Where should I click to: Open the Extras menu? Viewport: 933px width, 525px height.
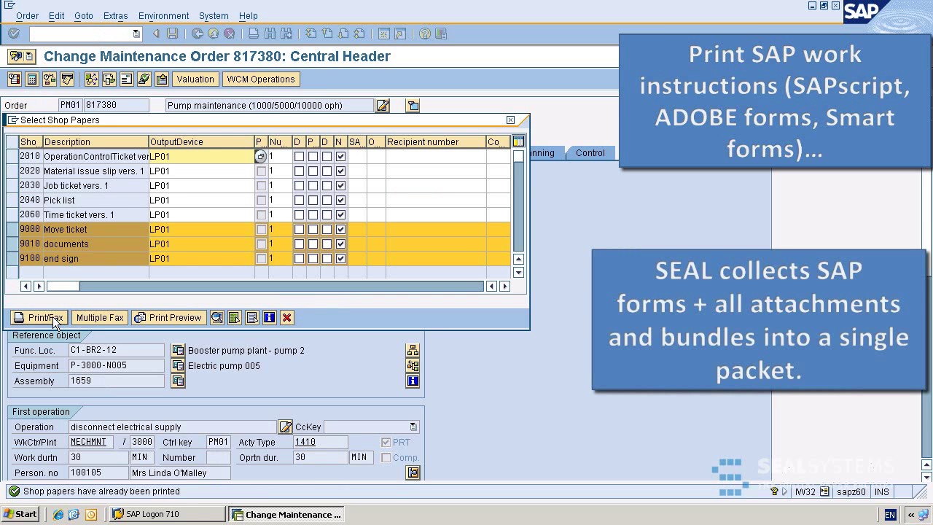[115, 15]
